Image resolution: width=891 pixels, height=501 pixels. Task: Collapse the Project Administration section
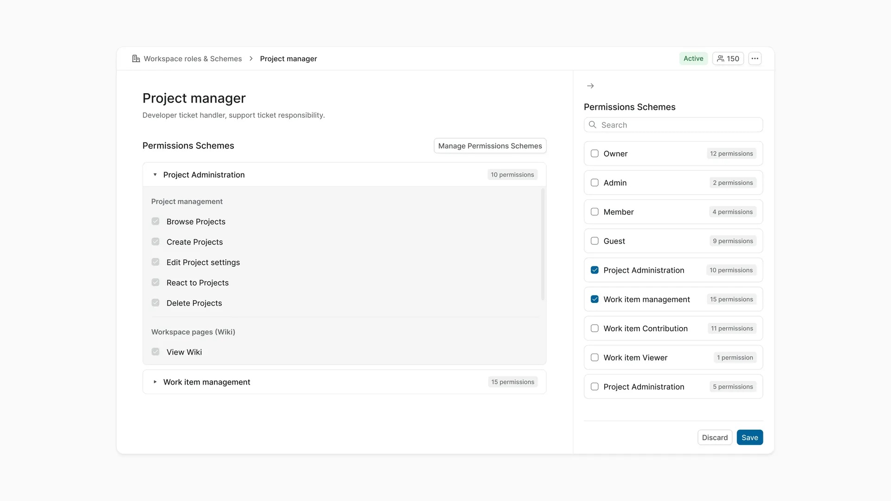tap(155, 175)
